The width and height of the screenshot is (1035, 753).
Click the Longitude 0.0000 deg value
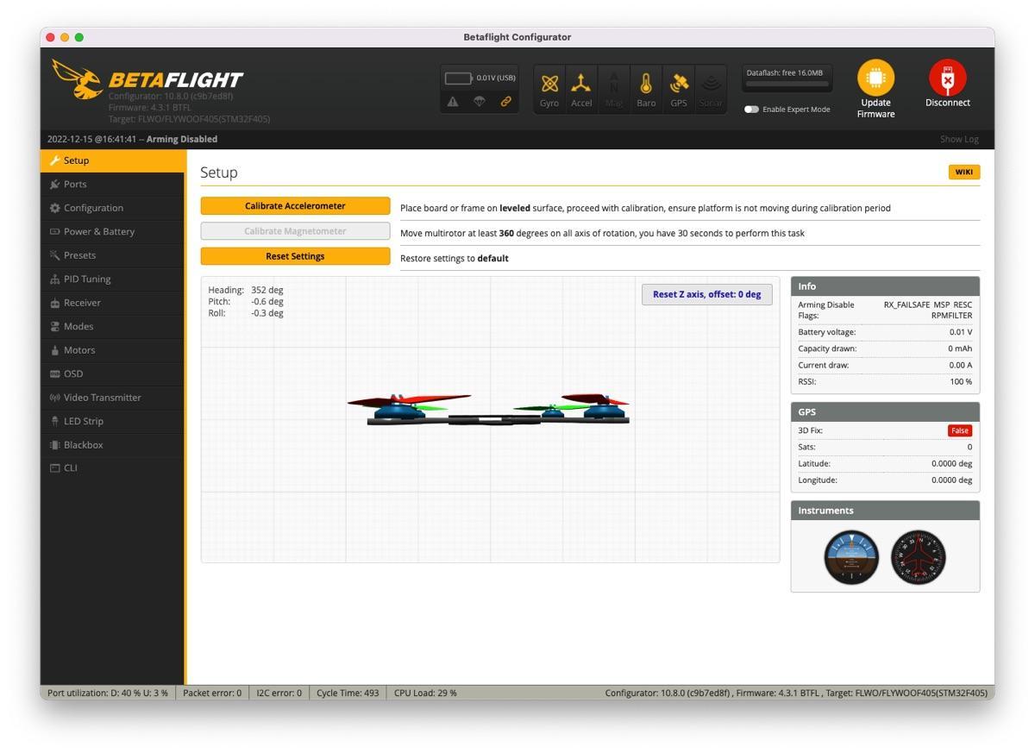951,480
